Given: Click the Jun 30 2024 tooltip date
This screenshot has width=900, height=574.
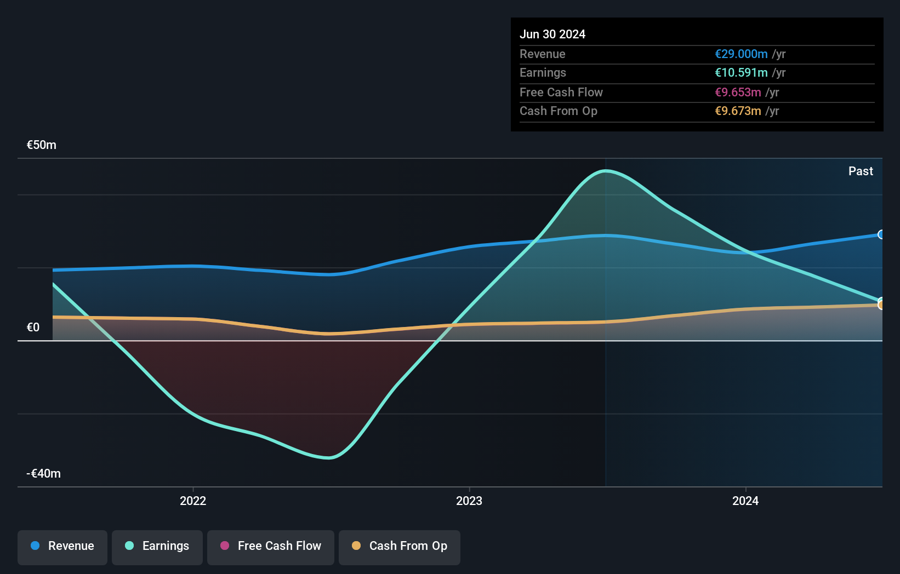Looking at the screenshot, I should pos(552,35).
